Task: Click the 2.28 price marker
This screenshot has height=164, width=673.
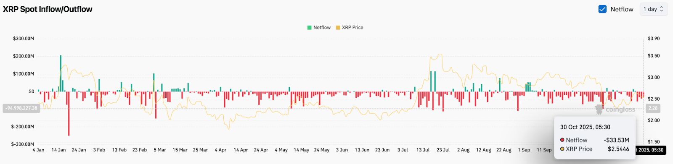Action: [x=653, y=108]
